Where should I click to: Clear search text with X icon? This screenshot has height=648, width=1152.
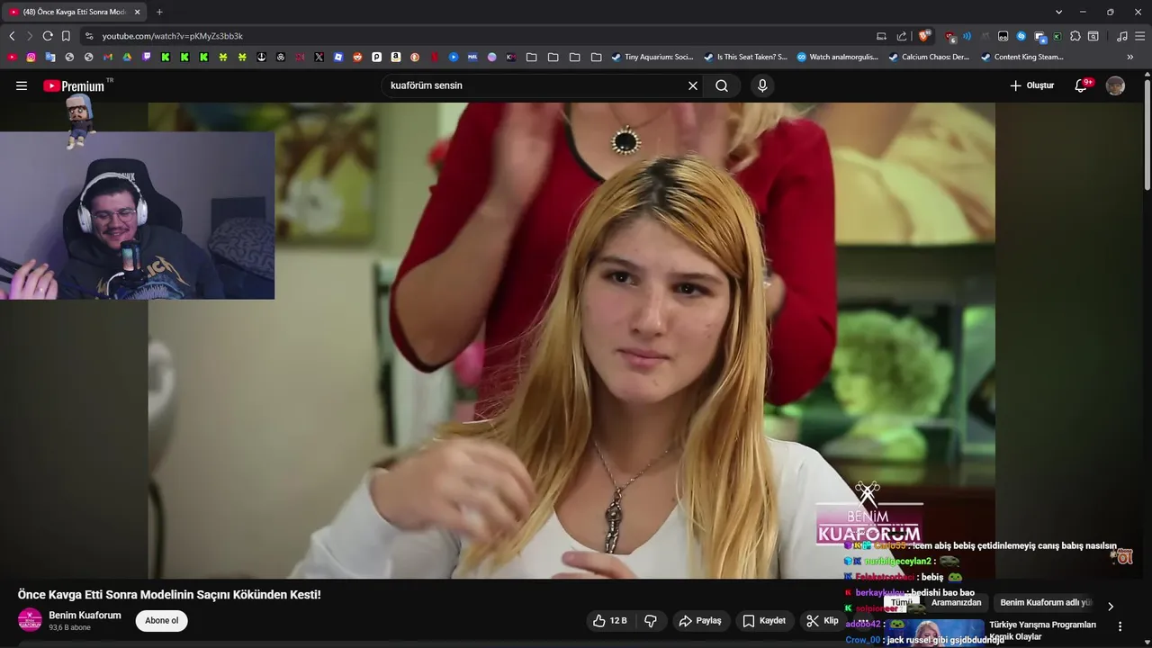tap(693, 85)
